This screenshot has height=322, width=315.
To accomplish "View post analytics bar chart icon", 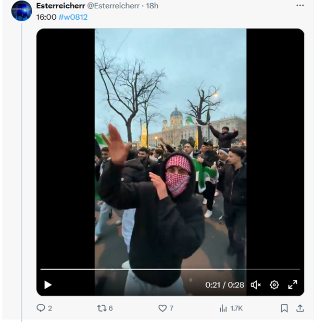I will pos(223,308).
